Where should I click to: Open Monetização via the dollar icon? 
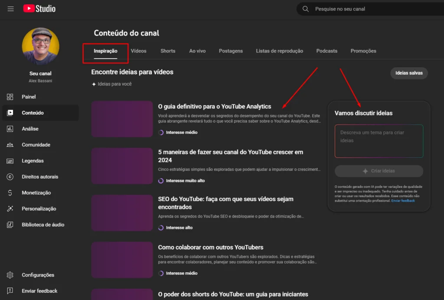click(10, 193)
